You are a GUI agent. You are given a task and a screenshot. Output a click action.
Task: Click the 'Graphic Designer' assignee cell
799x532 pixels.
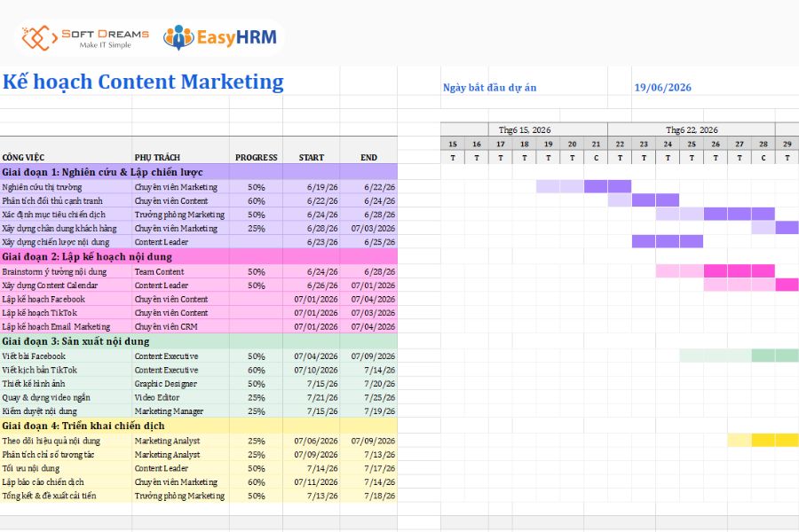click(181, 383)
